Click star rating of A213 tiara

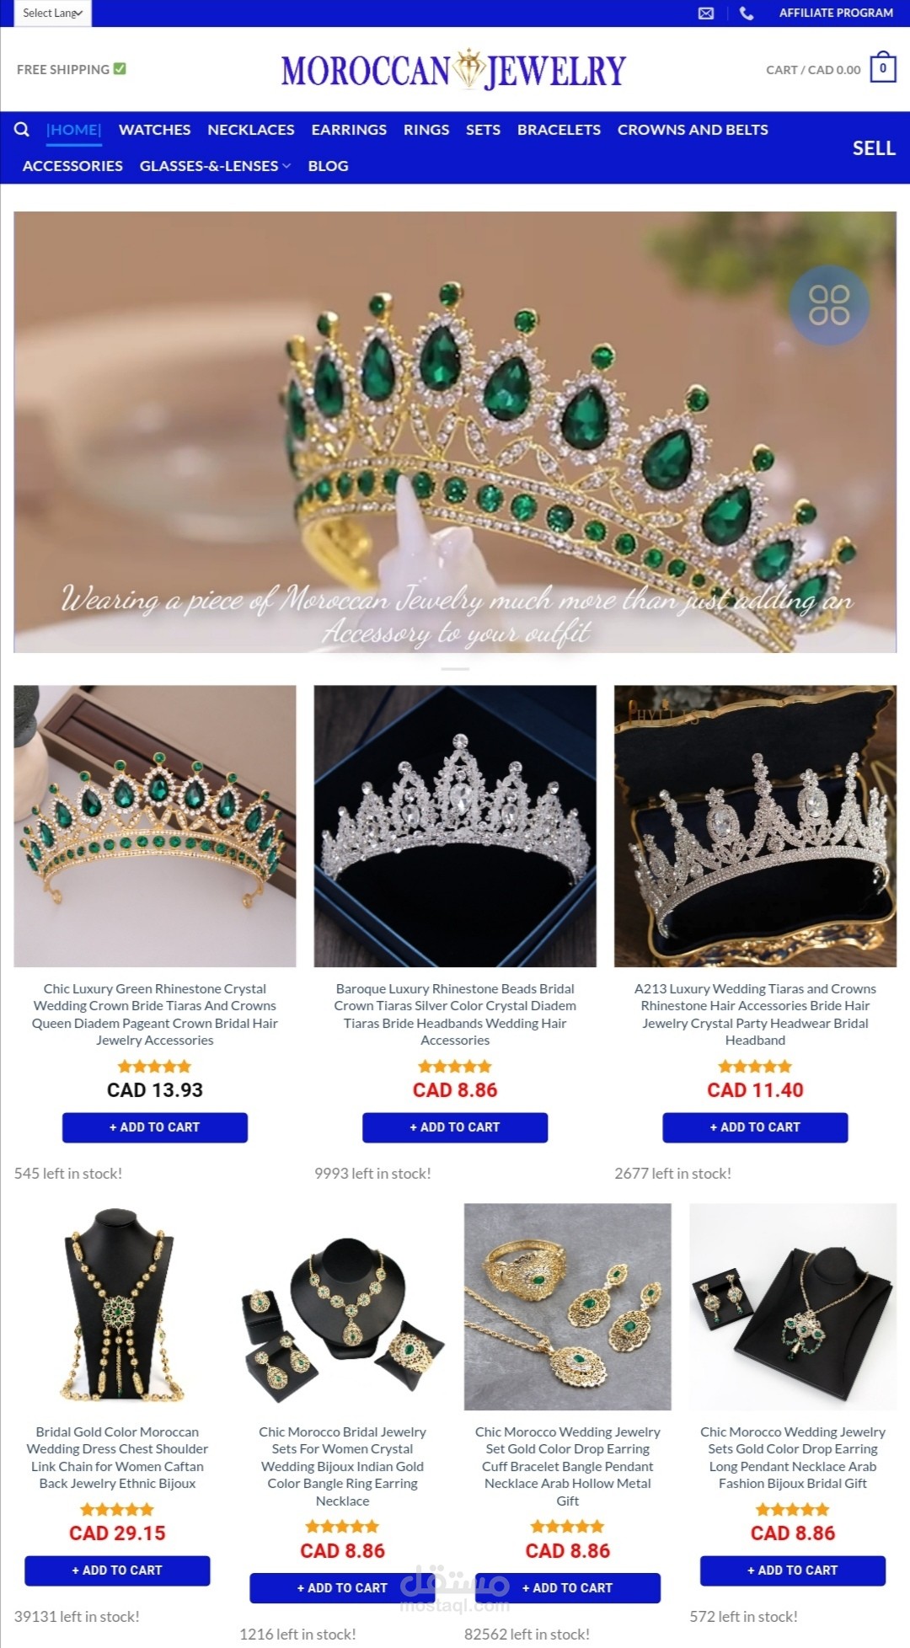[x=755, y=1066]
